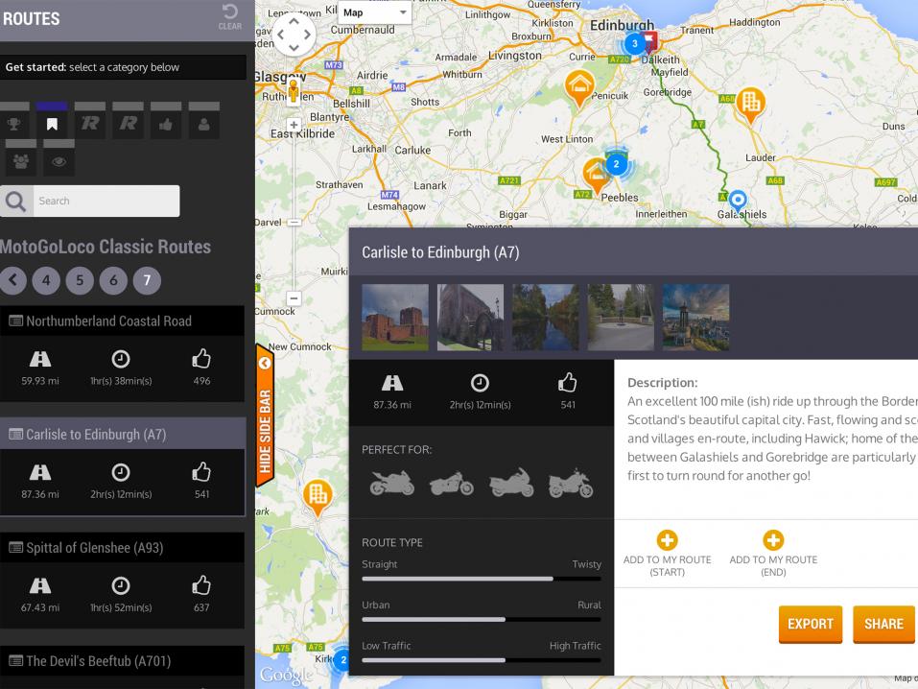Click the orange garage marker near Penicuik
918x689 pixels.
tap(579, 88)
